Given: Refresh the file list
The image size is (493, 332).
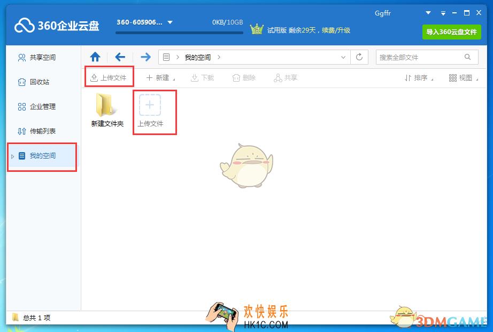Looking at the screenshot, I should [x=359, y=57].
